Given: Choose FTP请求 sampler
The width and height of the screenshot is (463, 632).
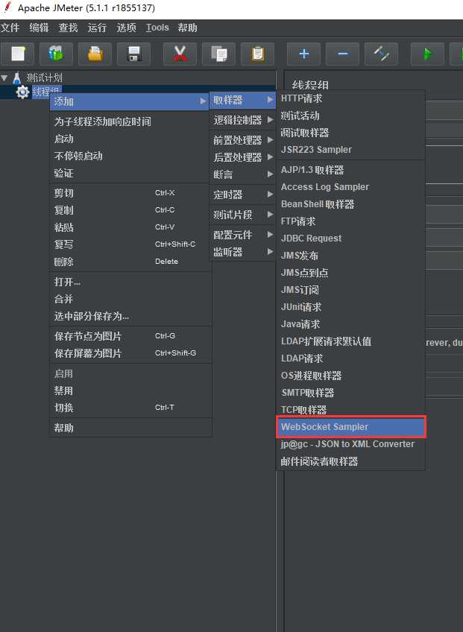Looking at the screenshot, I should [351, 221].
